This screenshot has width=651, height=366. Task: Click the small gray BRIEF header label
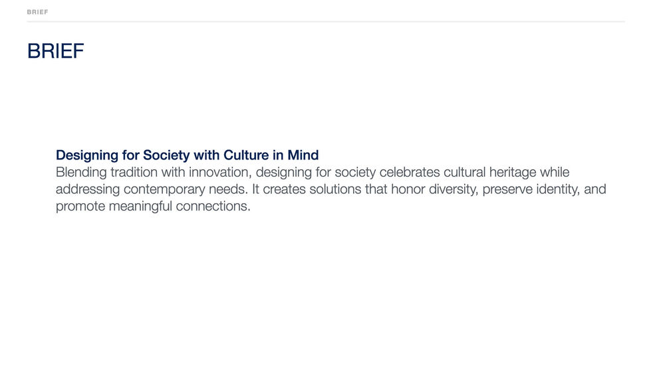38,12
